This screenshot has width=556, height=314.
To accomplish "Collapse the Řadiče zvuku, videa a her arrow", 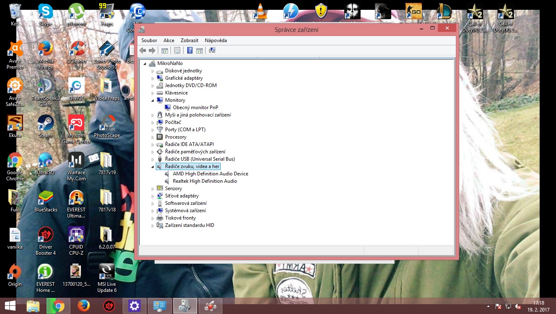I will 153,167.
